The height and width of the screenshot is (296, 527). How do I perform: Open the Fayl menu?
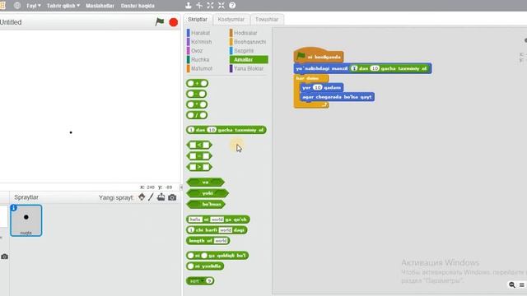[34, 6]
